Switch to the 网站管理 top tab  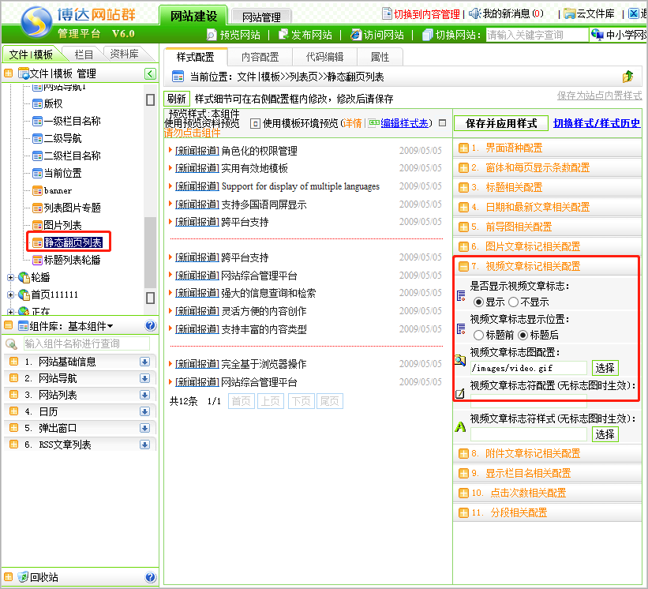tap(263, 17)
